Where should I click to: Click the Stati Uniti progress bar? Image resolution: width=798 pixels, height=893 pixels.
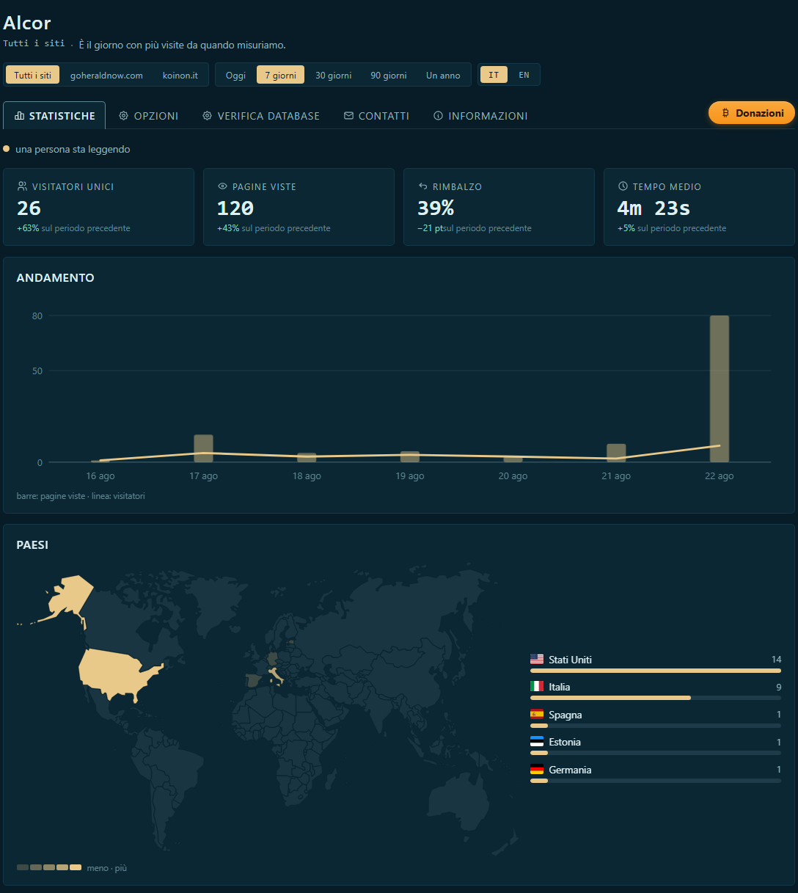[656, 671]
